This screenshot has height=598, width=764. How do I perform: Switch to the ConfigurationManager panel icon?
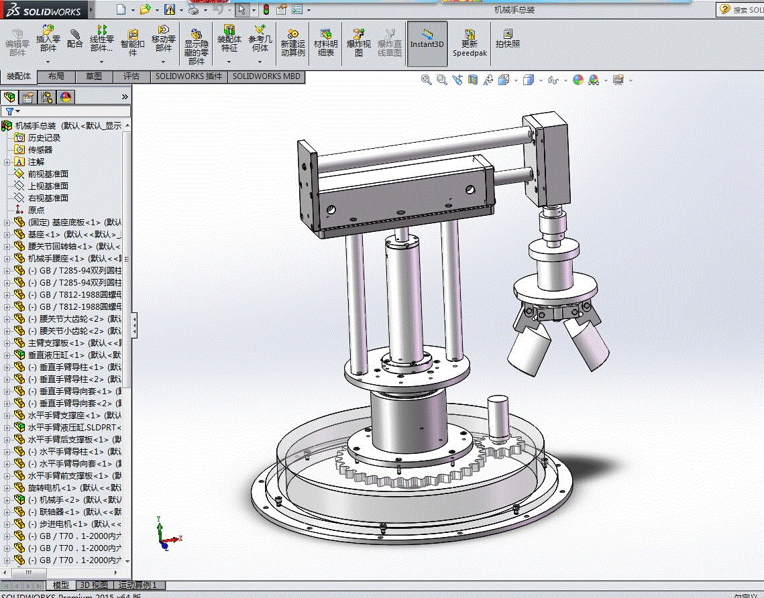[x=47, y=97]
